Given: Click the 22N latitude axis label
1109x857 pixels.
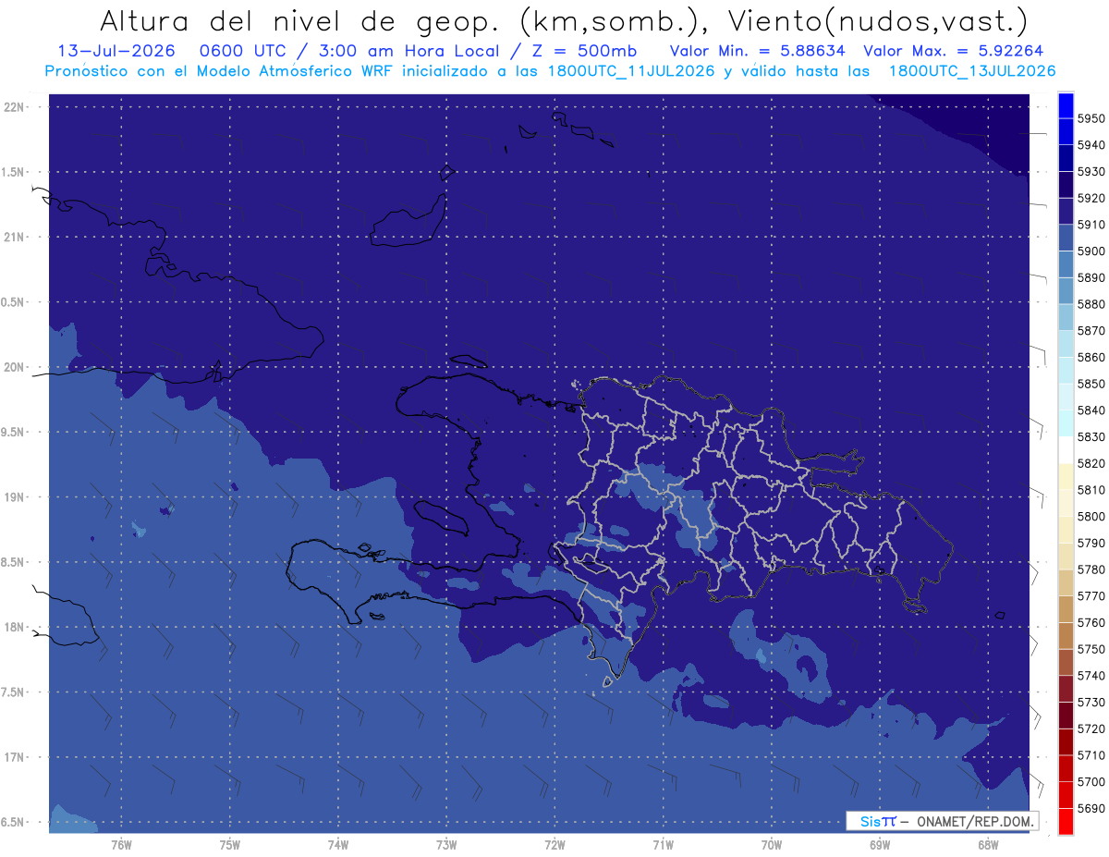Looking at the screenshot, I should (x=16, y=107).
